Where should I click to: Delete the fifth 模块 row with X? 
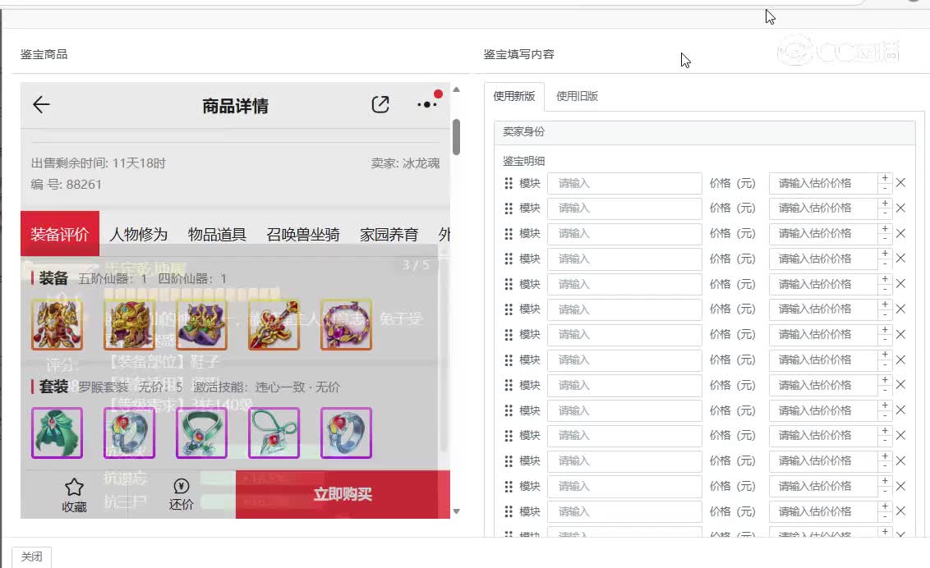[900, 284]
